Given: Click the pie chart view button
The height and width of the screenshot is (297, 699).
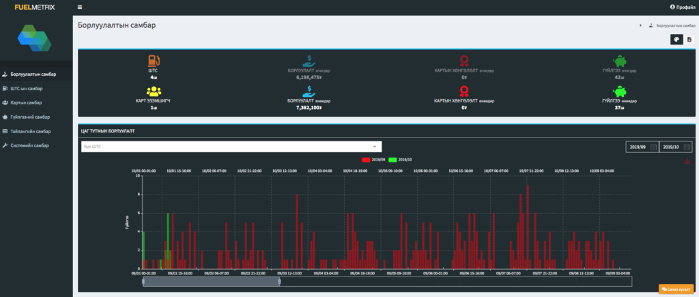Looking at the screenshot, I should pyautogui.click(x=676, y=39).
